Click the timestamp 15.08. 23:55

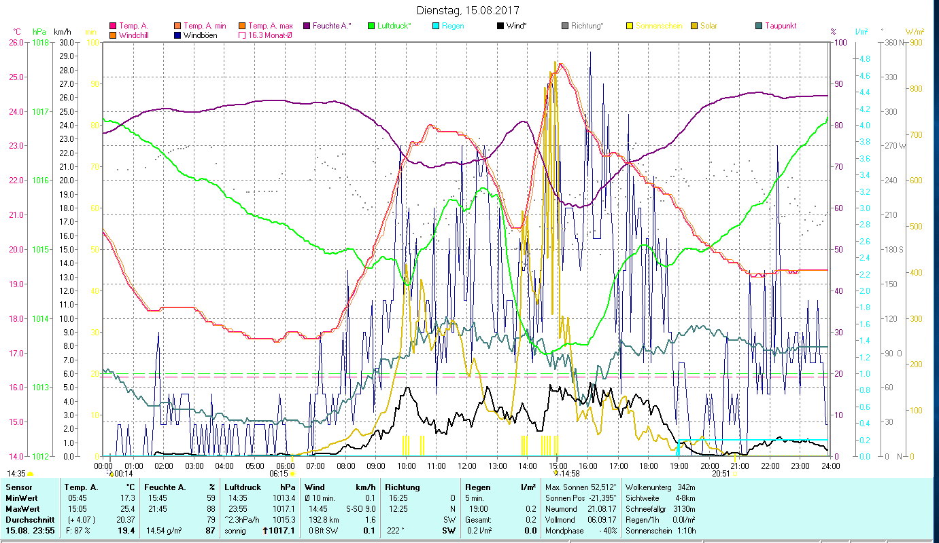coord(30,531)
